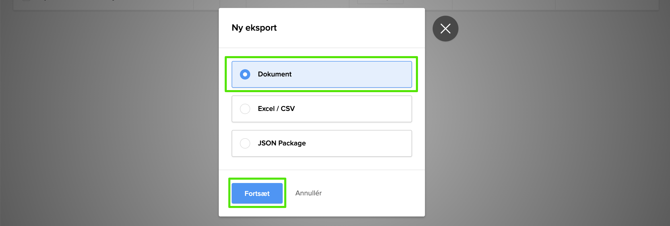Click the 'Excel / CSV' option label text
This screenshot has width=670, height=226.
click(276, 109)
